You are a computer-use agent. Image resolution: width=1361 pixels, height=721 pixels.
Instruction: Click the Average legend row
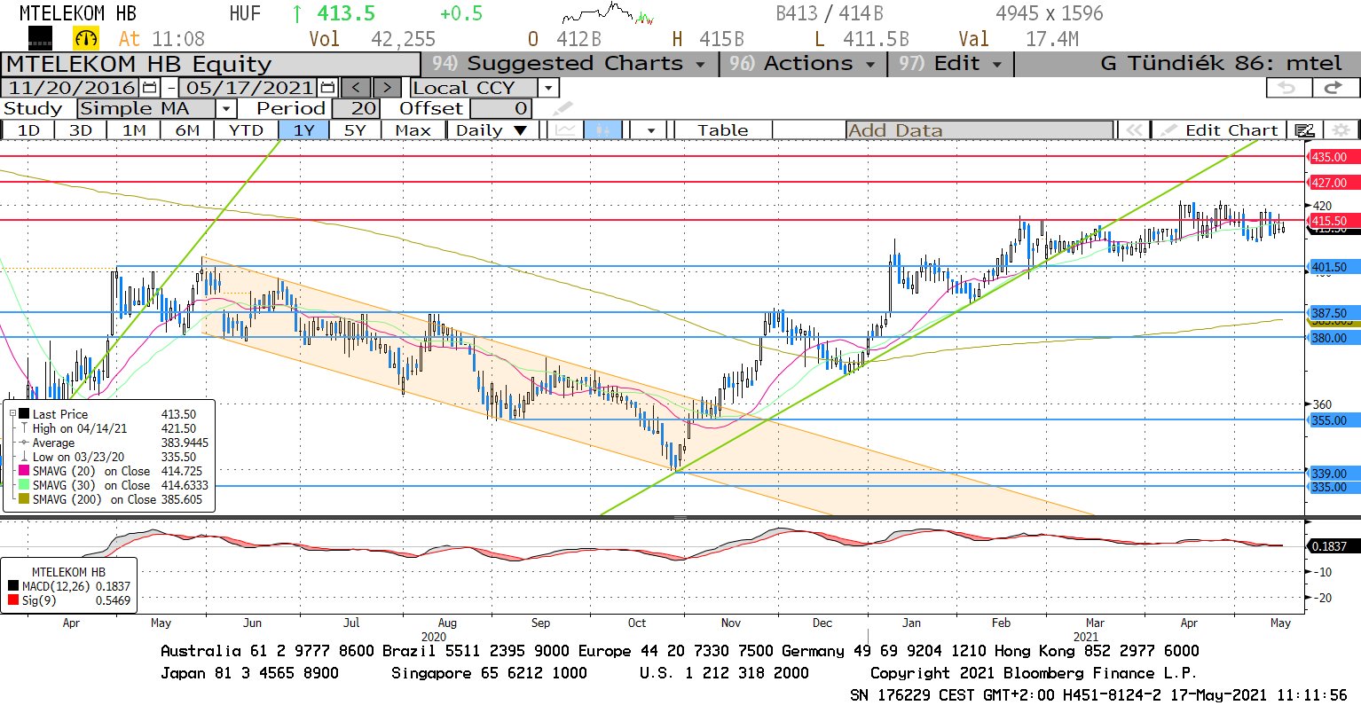point(107,443)
